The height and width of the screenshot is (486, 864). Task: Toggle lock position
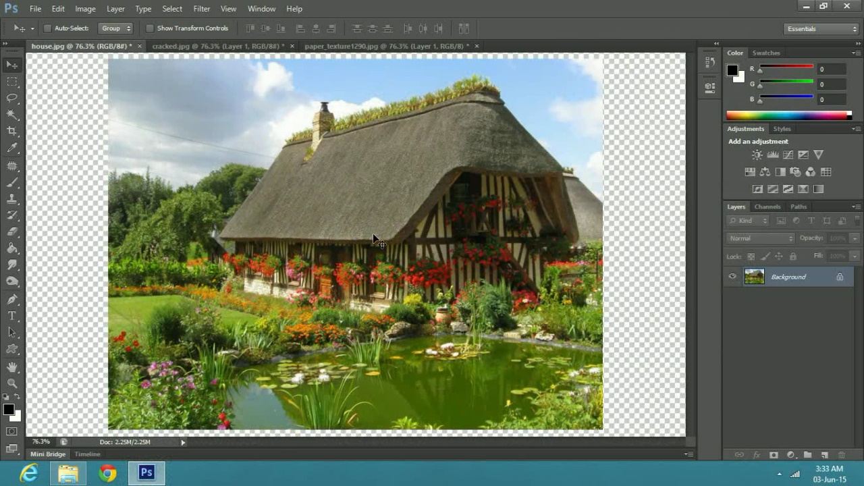(x=779, y=256)
